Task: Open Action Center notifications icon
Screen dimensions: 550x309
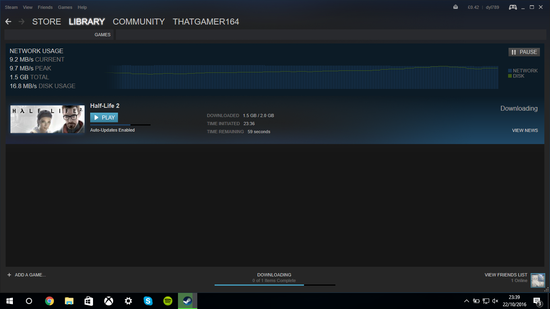Action: (537, 301)
